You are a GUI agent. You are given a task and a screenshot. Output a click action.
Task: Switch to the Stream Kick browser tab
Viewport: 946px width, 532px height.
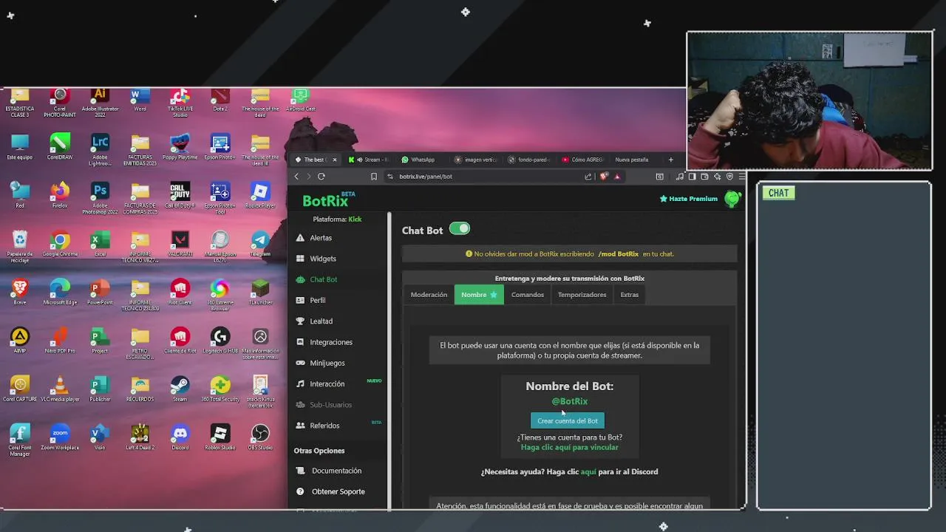[x=368, y=160]
